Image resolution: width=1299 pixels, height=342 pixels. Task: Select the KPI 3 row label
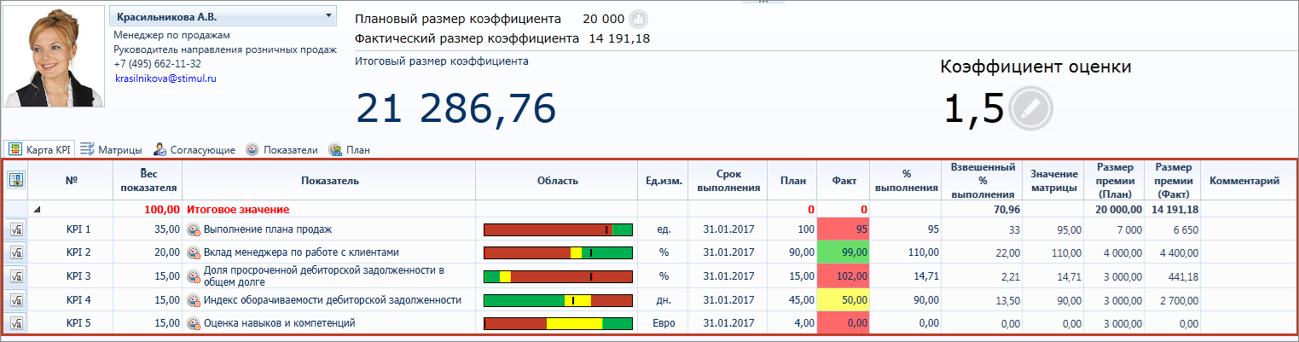coord(78,276)
